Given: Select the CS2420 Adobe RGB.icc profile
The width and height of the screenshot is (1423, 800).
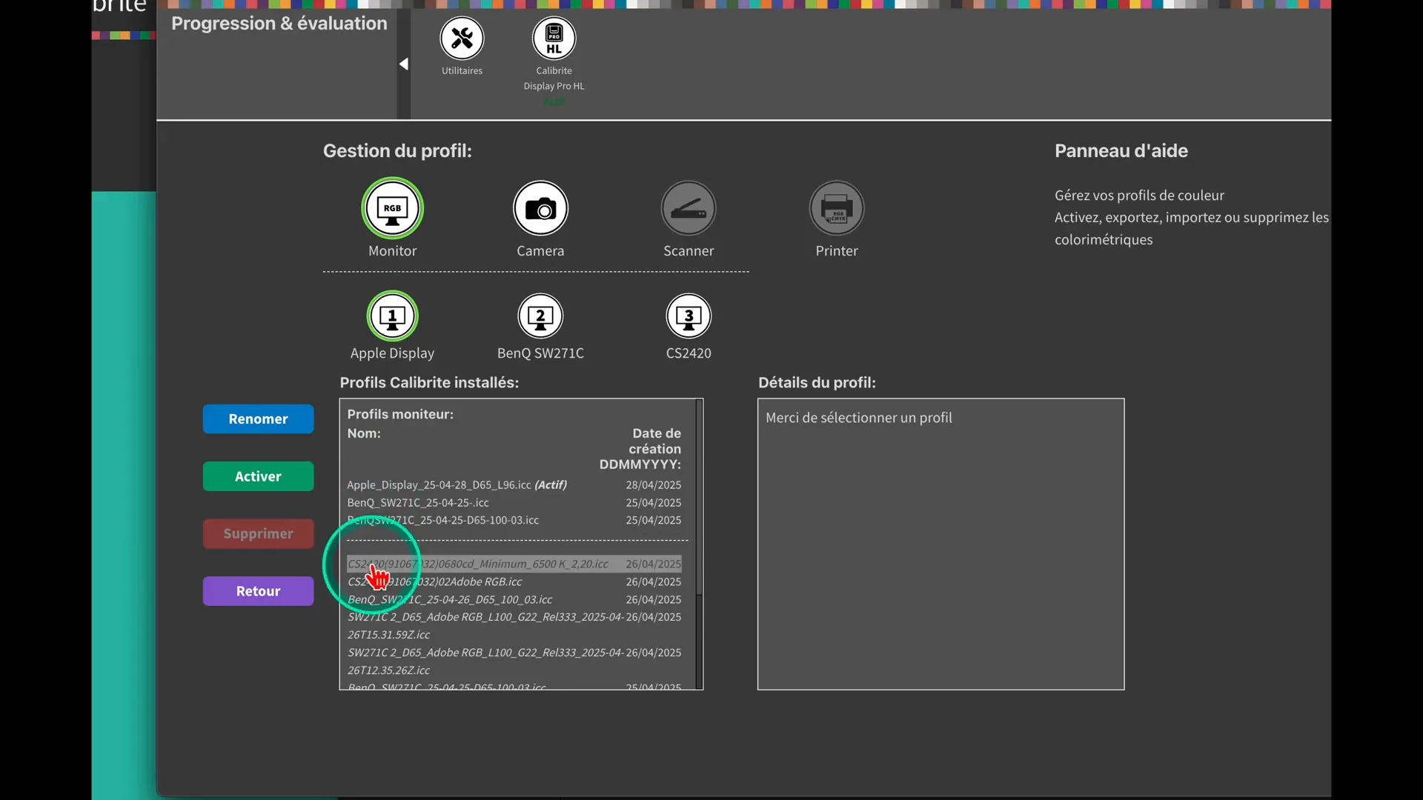Looking at the screenshot, I should [514, 582].
